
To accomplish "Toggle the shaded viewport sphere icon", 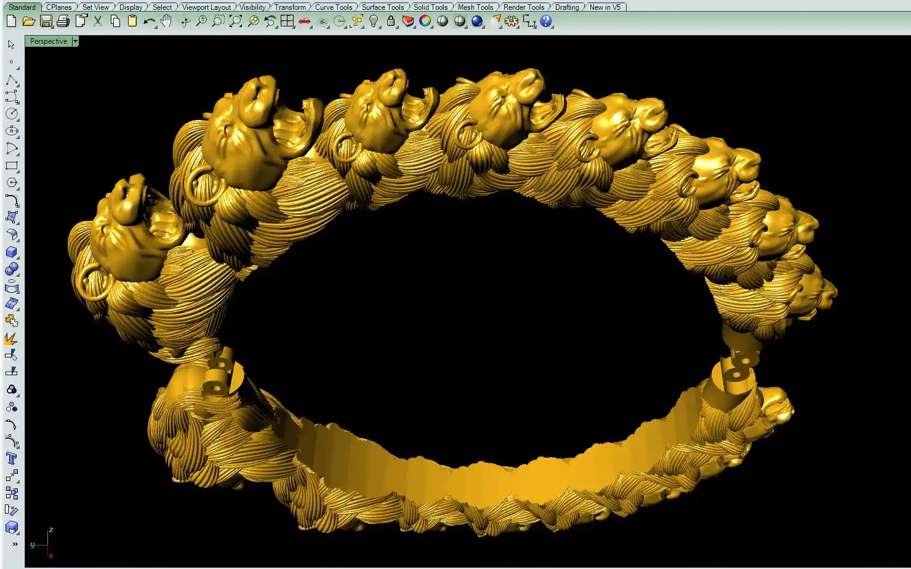I will [443, 22].
